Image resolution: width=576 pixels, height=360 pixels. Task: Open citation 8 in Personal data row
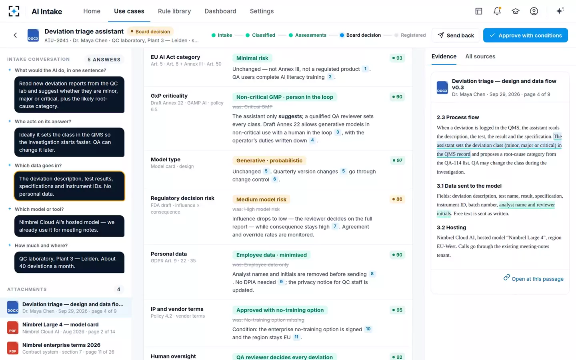click(372, 274)
